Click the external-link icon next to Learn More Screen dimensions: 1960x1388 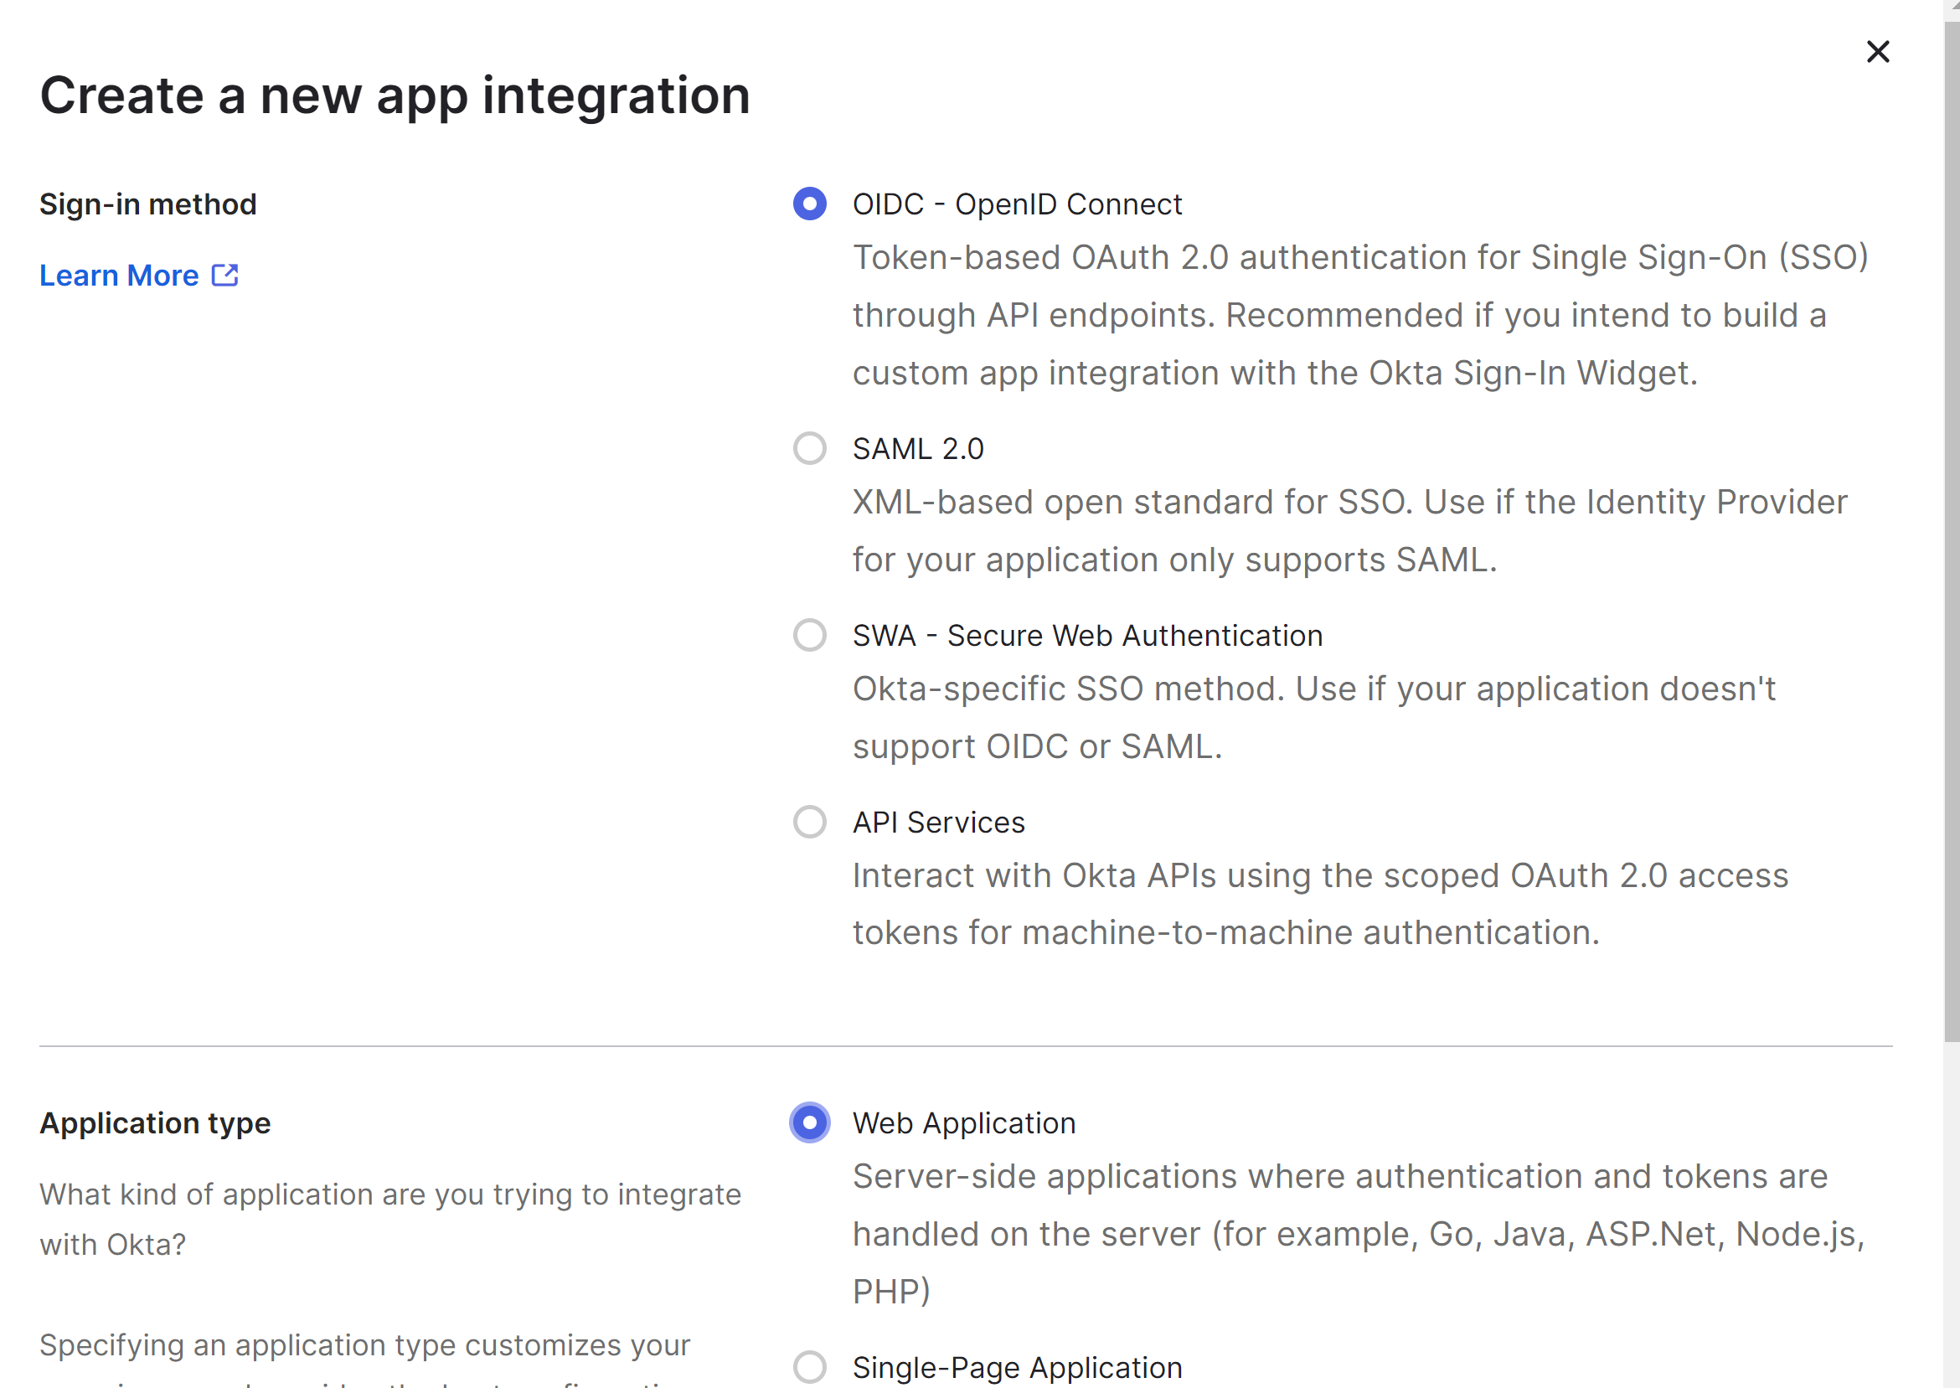tap(224, 274)
